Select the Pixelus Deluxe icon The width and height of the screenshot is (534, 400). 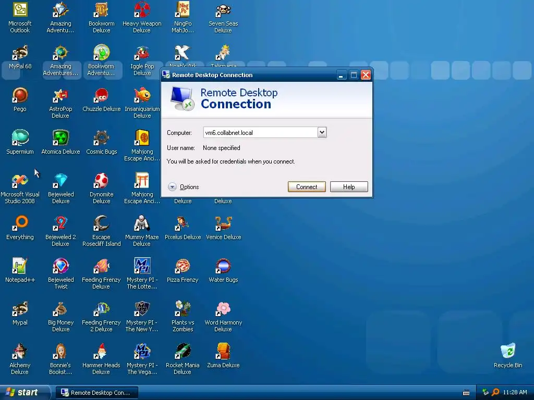click(183, 228)
